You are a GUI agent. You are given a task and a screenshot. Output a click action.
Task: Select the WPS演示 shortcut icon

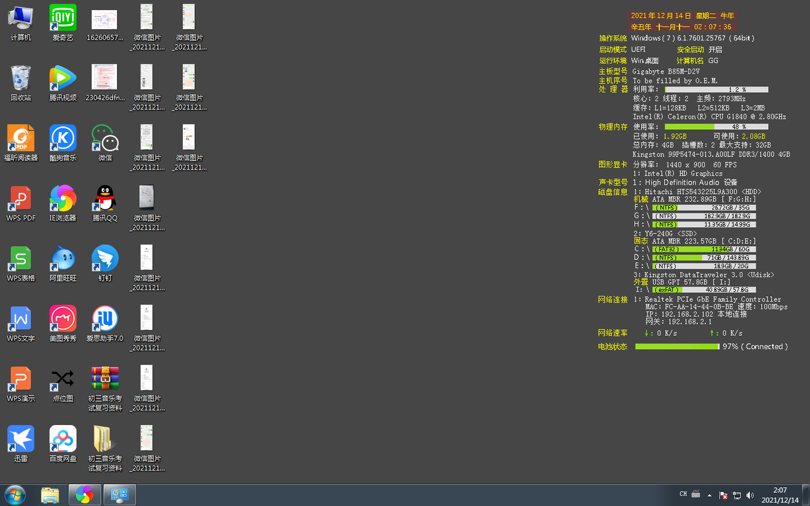[21, 384]
